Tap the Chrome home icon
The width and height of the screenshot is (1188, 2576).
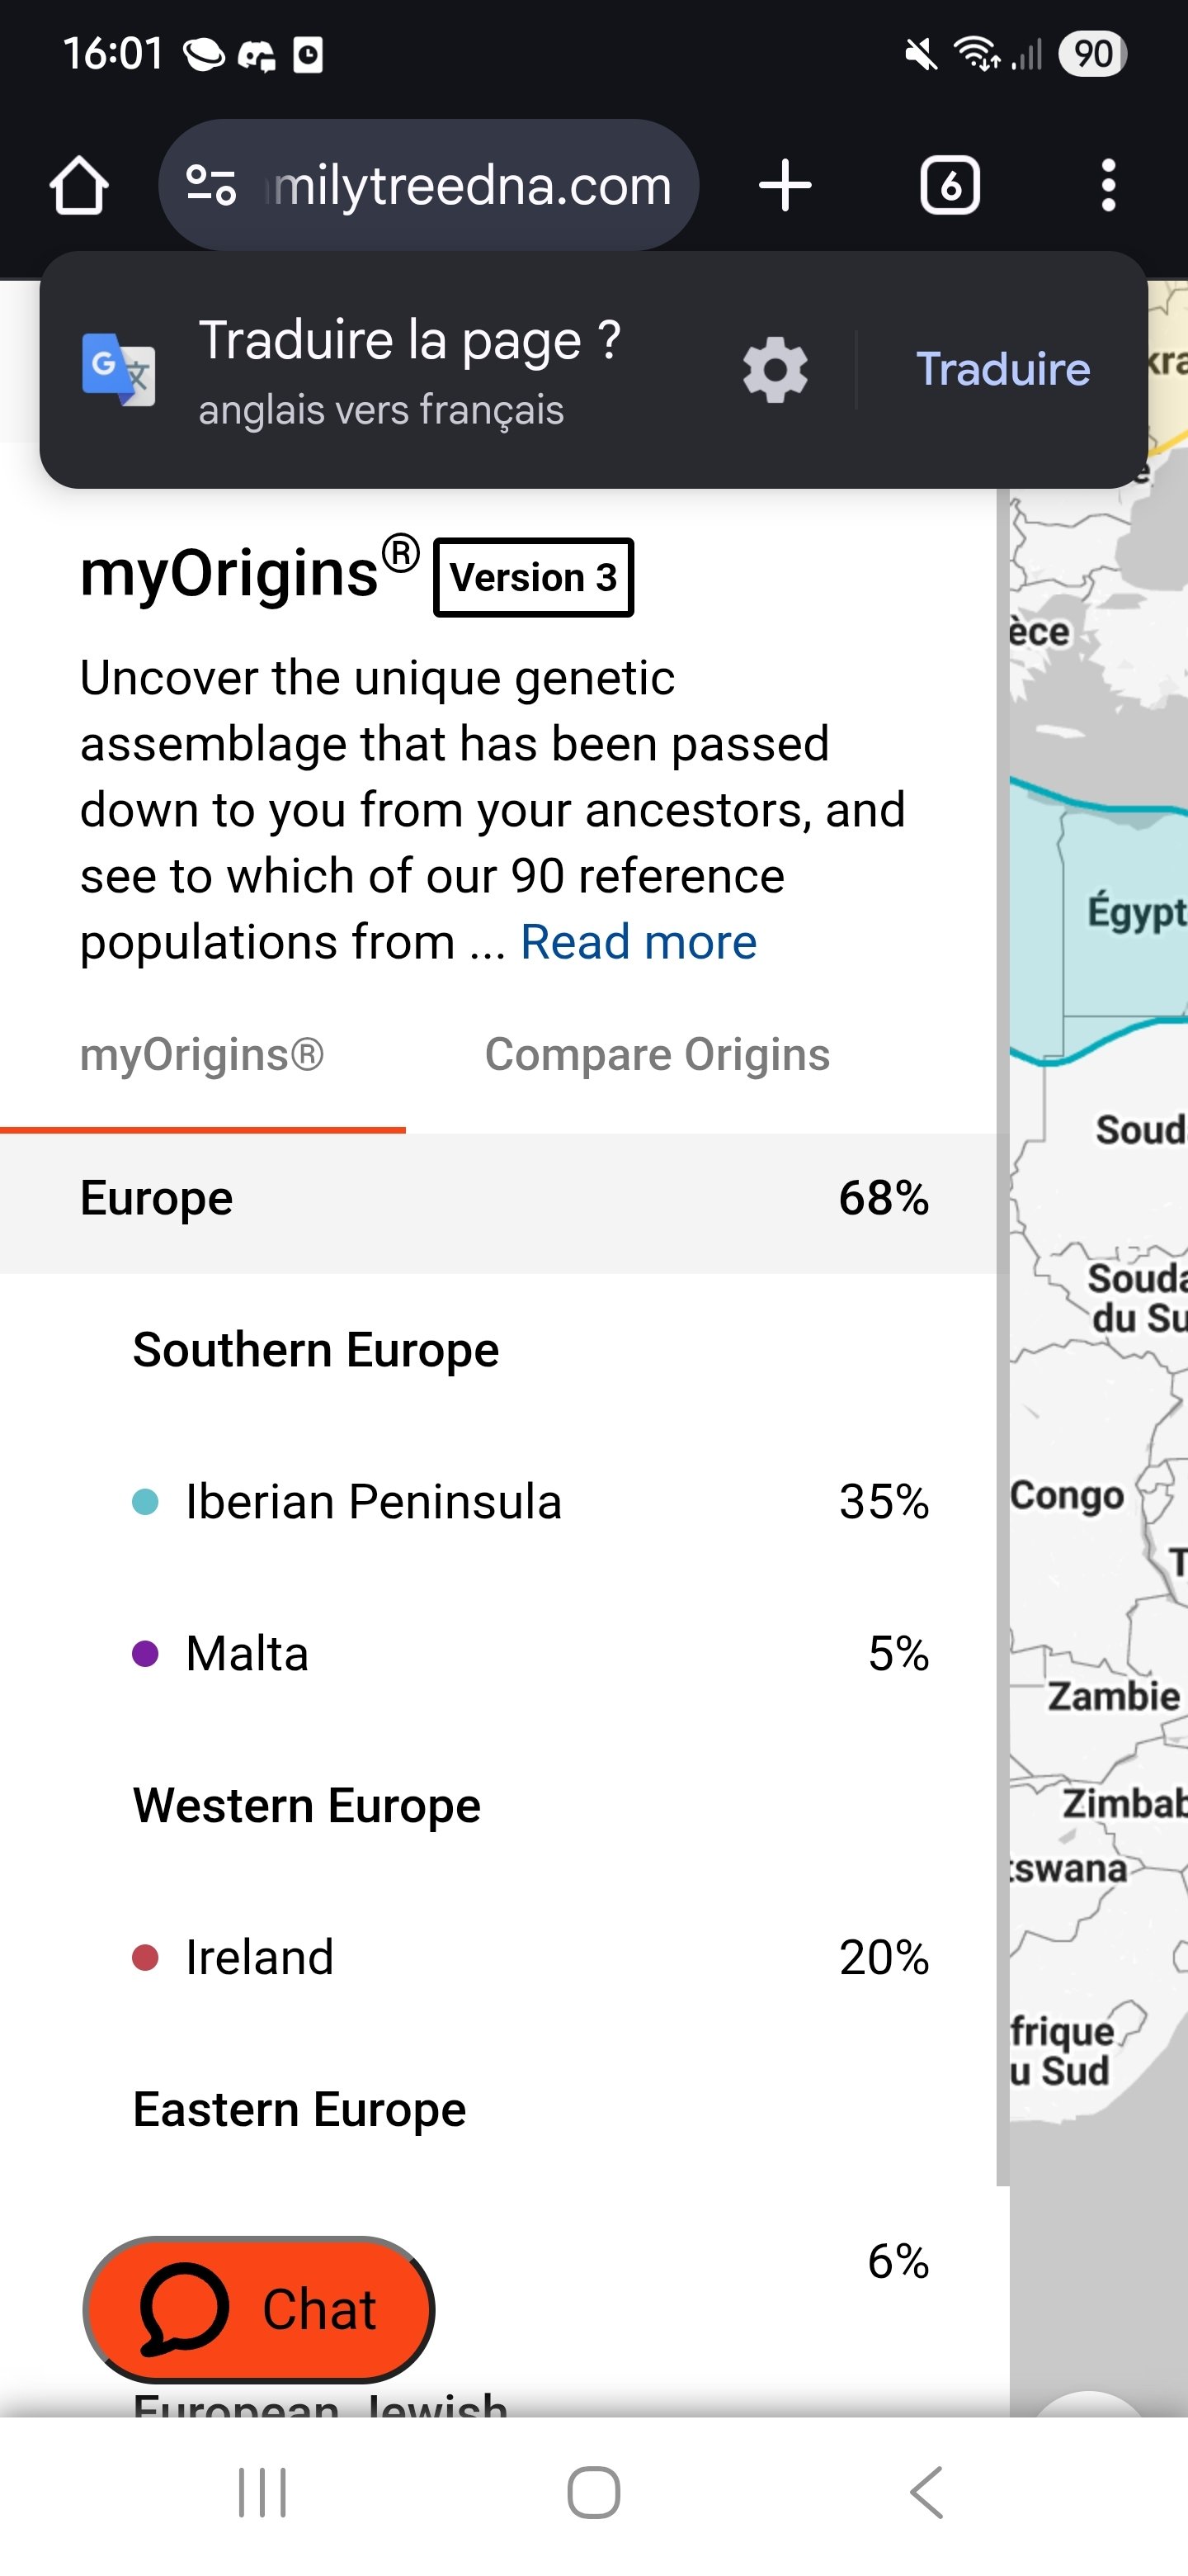pos(79,186)
